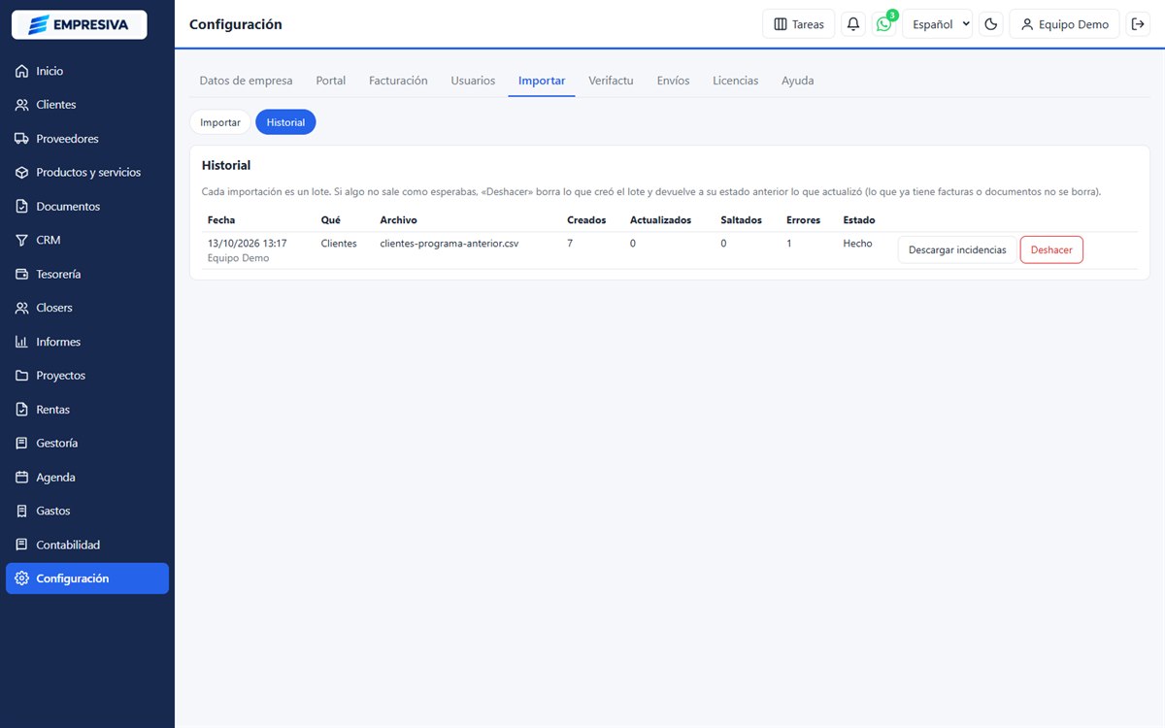Click the Descargar incidencias button
This screenshot has height=728, width=1165.
coord(957,250)
